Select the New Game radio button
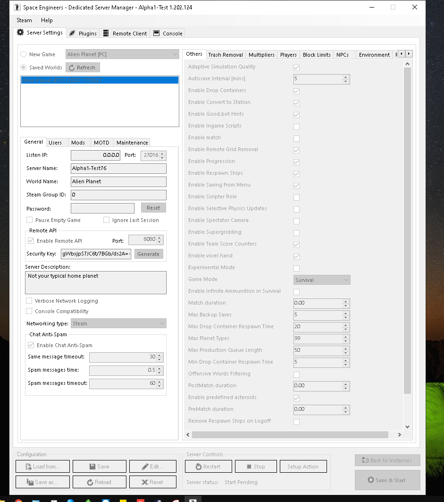The height and width of the screenshot is (502, 444). [x=24, y=54]
